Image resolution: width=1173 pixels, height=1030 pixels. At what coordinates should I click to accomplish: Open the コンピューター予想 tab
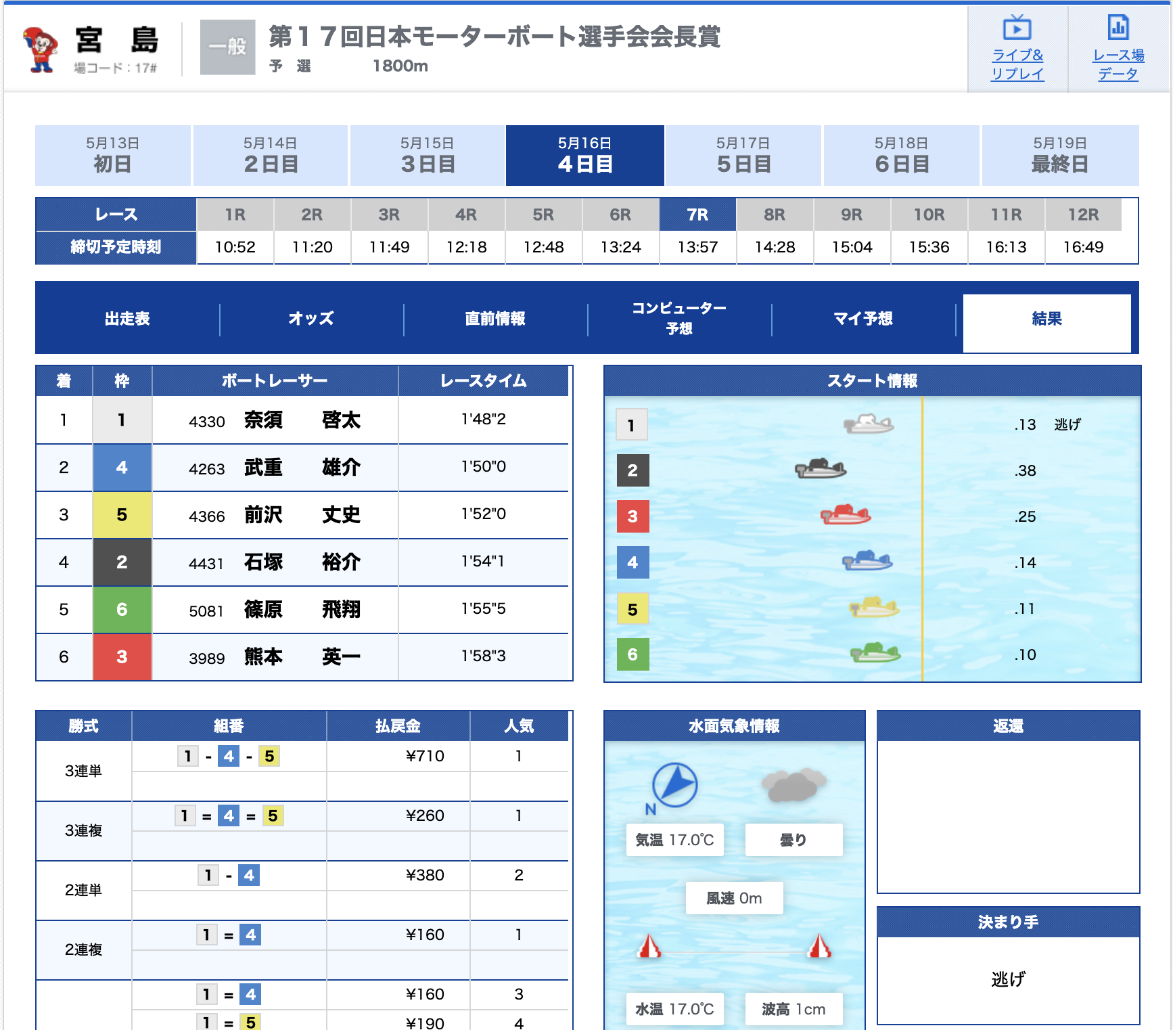pyautogui.click(x=679, y=319)
